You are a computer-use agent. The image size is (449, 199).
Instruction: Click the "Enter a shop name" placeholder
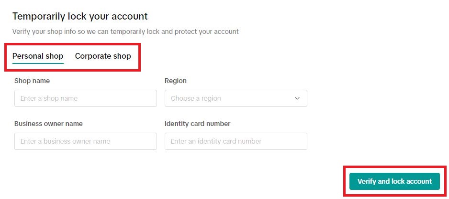[x=49, y=98]
